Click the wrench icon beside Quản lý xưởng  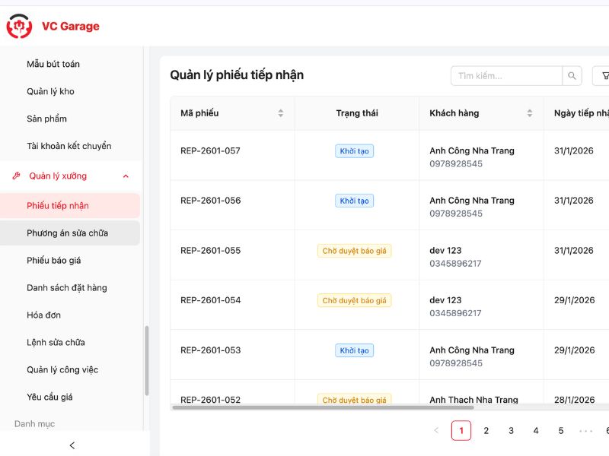click(18, 176)
